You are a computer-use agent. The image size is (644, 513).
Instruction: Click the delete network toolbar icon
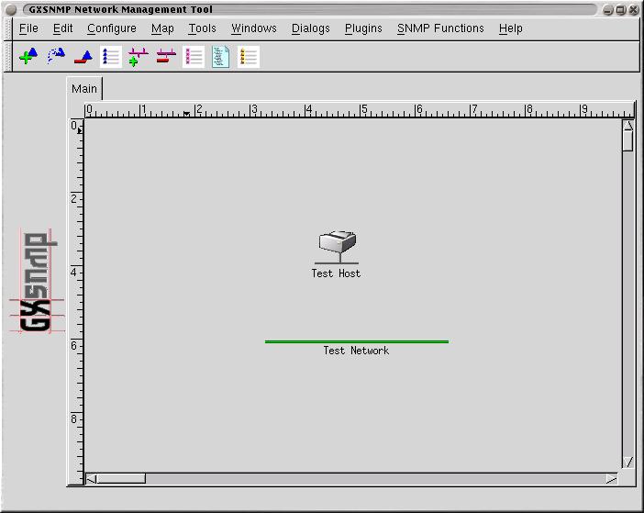pyautogui.click(x=166, y=57)
